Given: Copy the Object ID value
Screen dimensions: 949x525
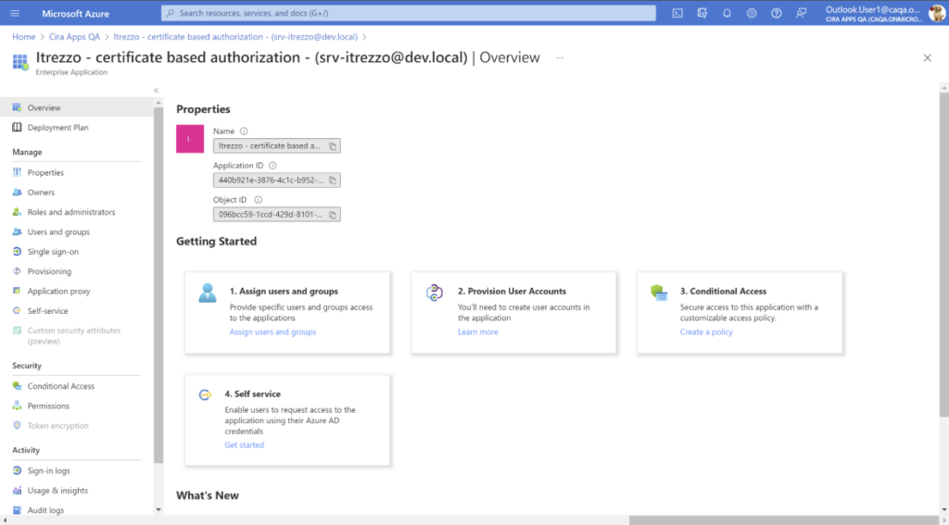Looking at the screenshot, I should [333, 215].
